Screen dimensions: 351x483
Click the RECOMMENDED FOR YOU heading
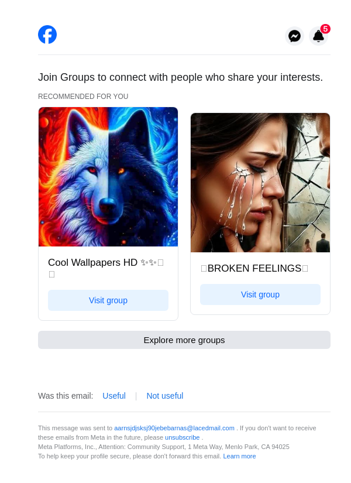(x=83, y=97)
